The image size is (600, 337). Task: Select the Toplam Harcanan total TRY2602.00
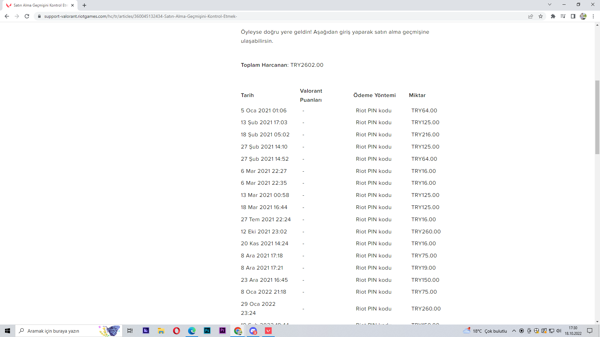282,65
